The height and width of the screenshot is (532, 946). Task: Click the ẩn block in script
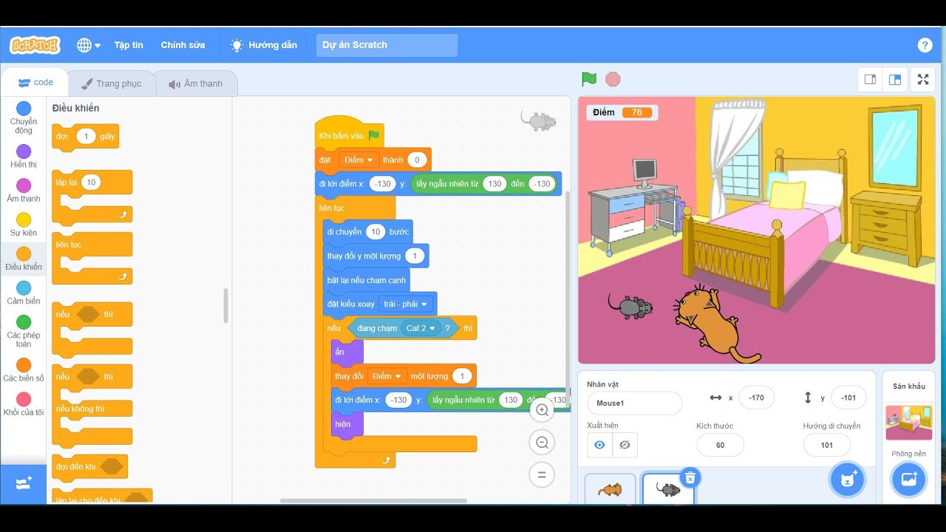pos(347,352)
